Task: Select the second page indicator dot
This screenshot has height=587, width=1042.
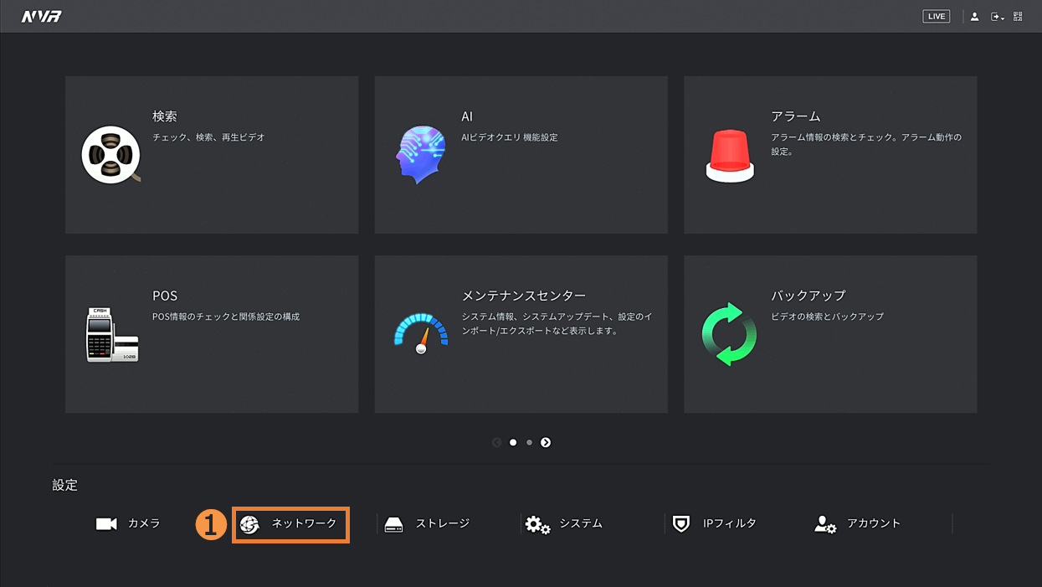Action: 529,442
